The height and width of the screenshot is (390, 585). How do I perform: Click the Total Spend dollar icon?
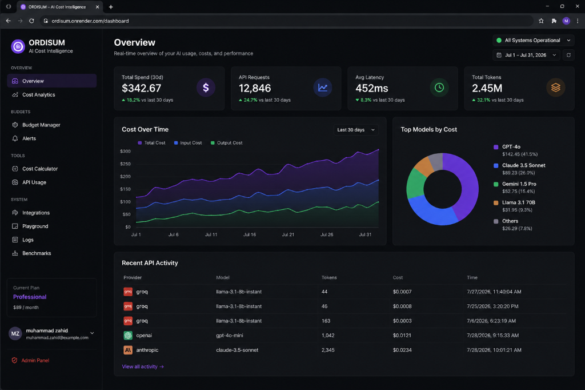tap(206, 88)
